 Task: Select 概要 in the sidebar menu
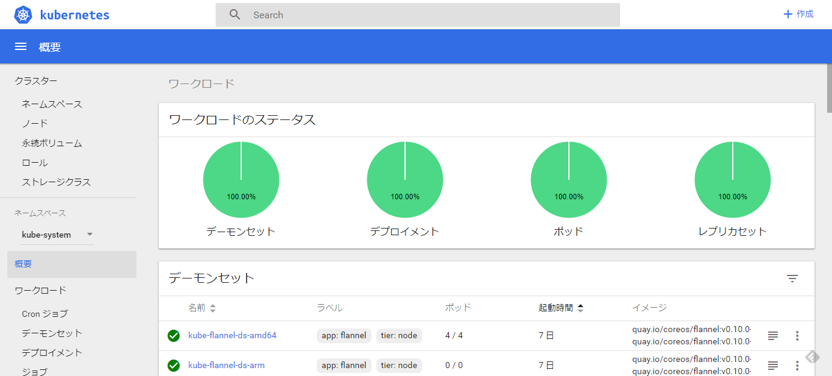pos(23,263)
